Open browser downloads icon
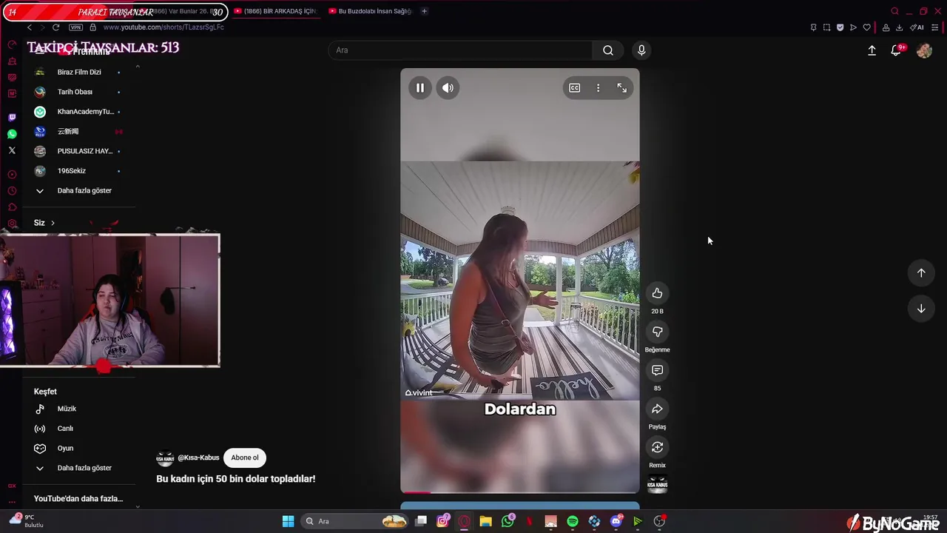This screenshot has height=533, width=947. [x=899, y=27]
